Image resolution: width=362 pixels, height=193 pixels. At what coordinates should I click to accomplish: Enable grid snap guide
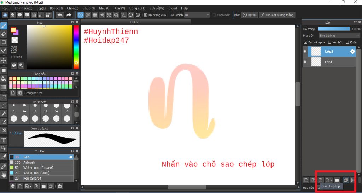[x=95, y=15]
